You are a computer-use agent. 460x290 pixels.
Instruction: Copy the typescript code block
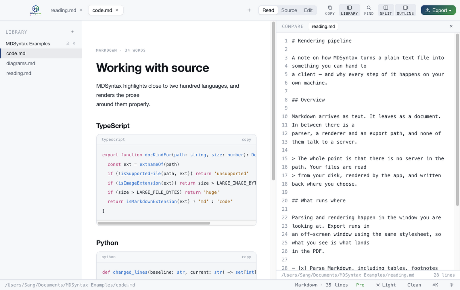click(x=246, y=139)
